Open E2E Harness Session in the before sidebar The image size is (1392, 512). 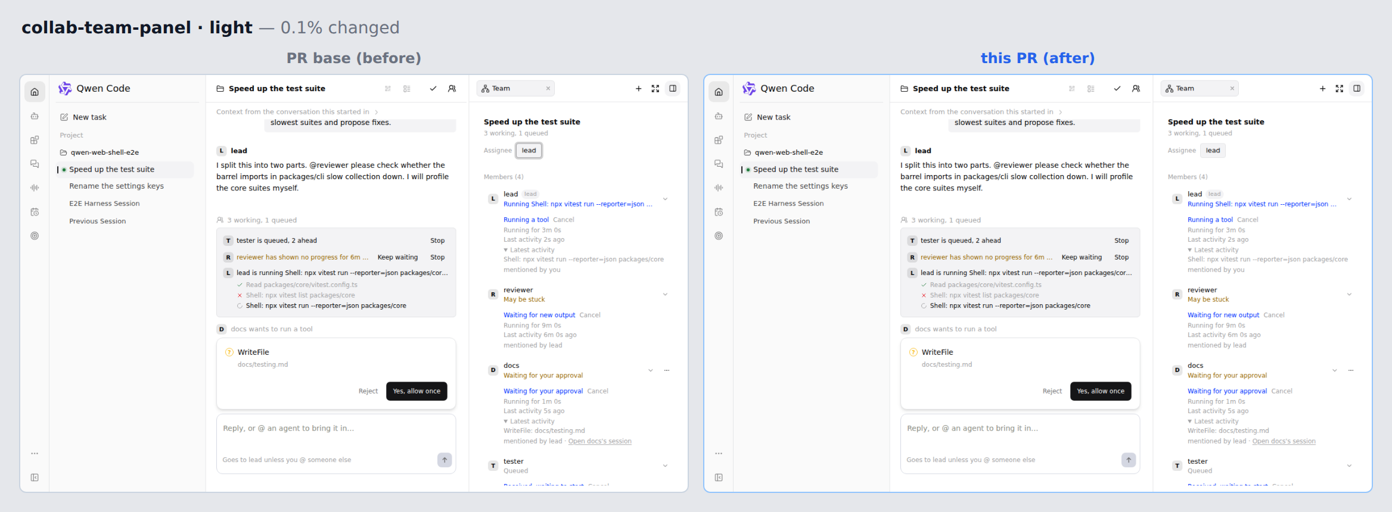click(x=104, y=204)
